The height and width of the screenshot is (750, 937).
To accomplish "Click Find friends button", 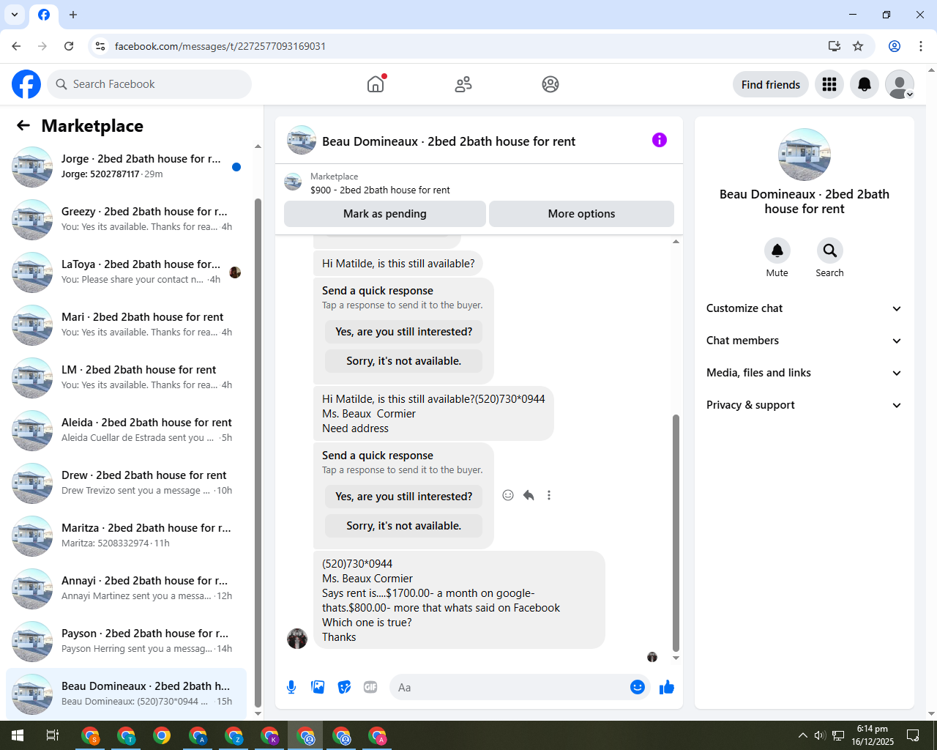I will click(771, 84).
